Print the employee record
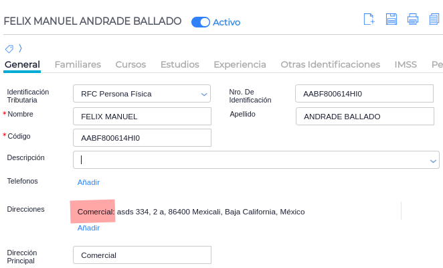 [413, 19]
